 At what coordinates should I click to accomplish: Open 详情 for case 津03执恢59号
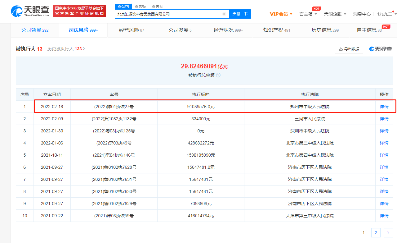tap(384, 216)
